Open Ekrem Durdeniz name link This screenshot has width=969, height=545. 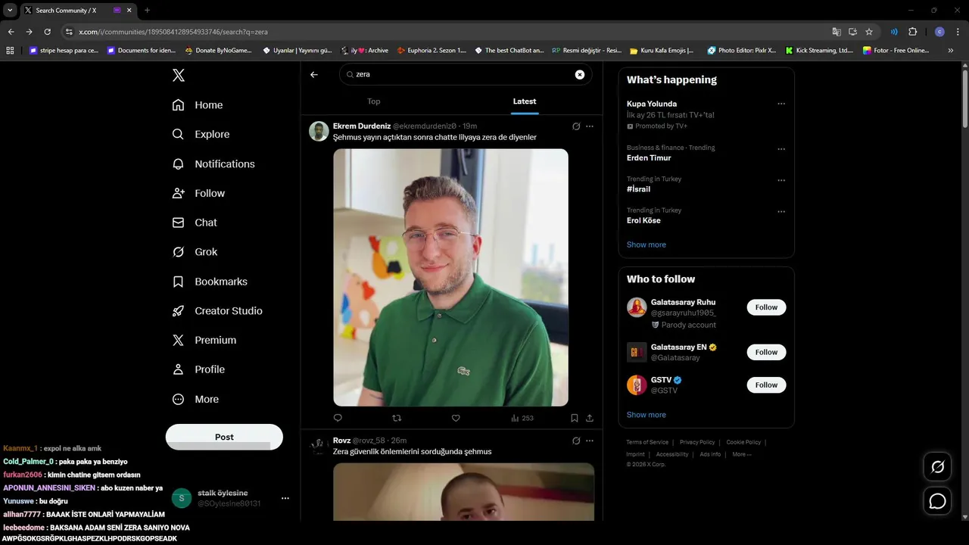[362, 126]
